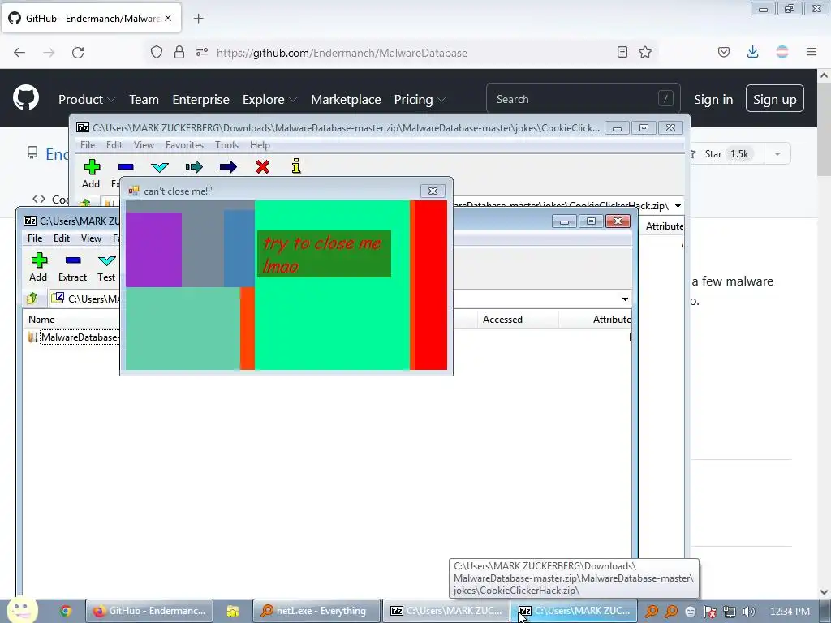Sort by the Name column in the front 7-Zip window
The image size is (831, 623).
(x=71, y=320)
